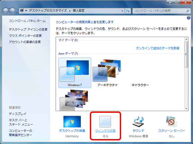Click the Harmony label under desktop background

pyautogui.click(x=72, y=136)
